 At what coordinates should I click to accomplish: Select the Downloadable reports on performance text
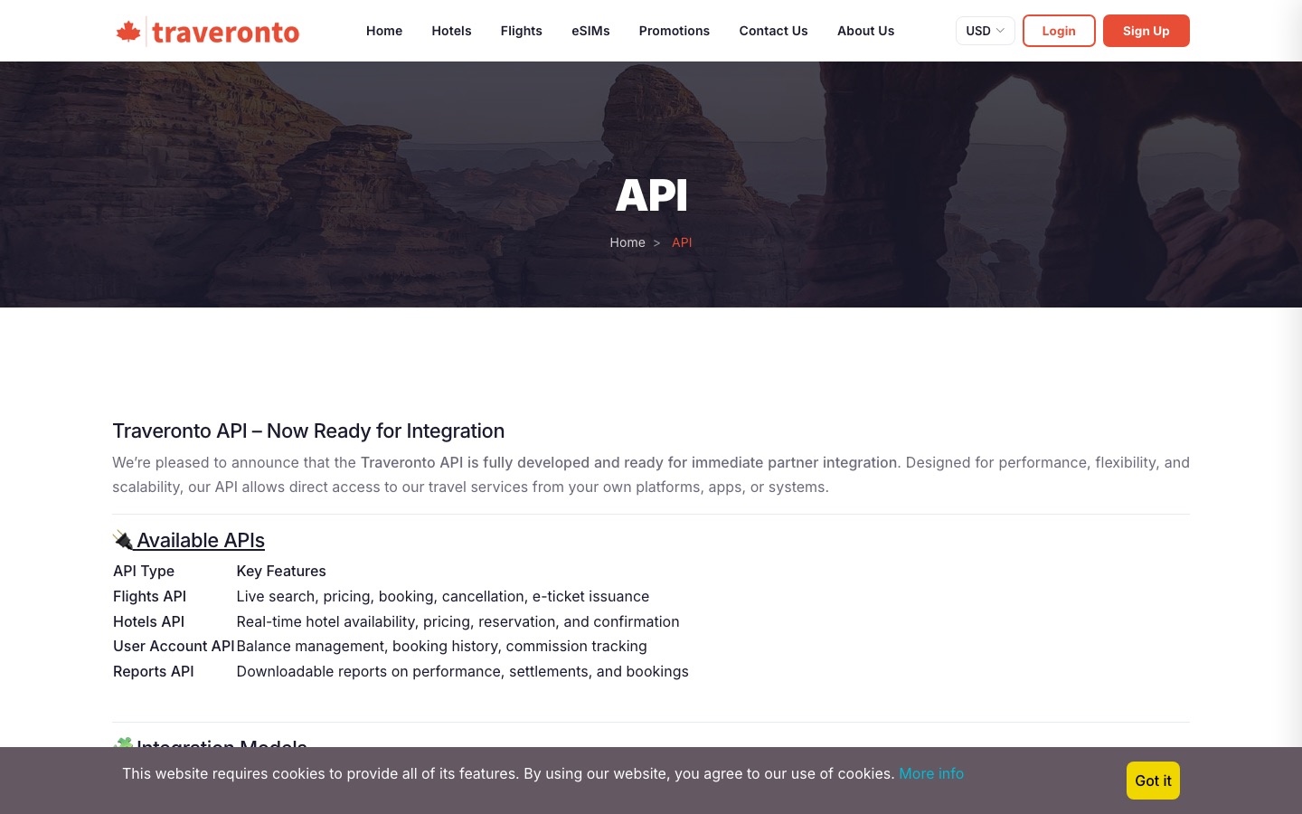tap(462, 671)
